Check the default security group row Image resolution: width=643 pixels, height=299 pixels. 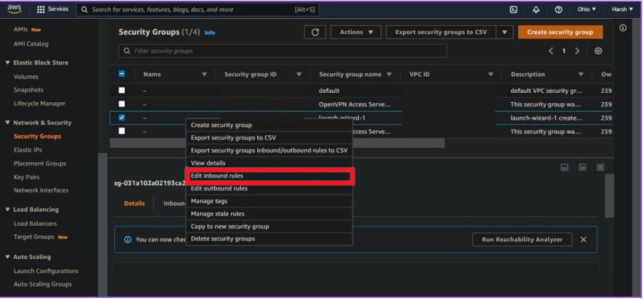[122, 90]
